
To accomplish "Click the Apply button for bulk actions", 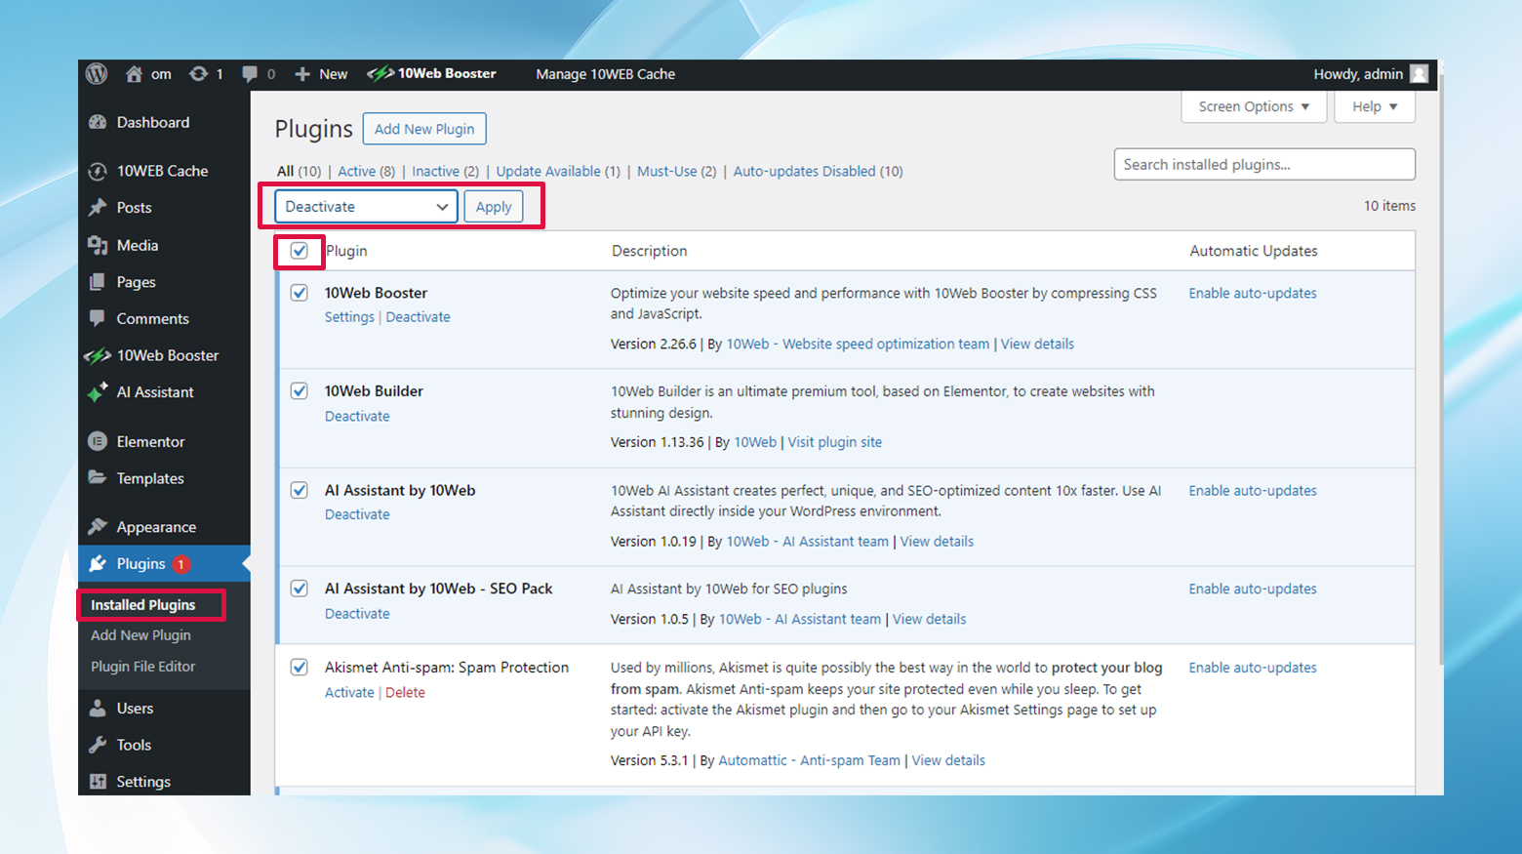I will coord(494,206).
